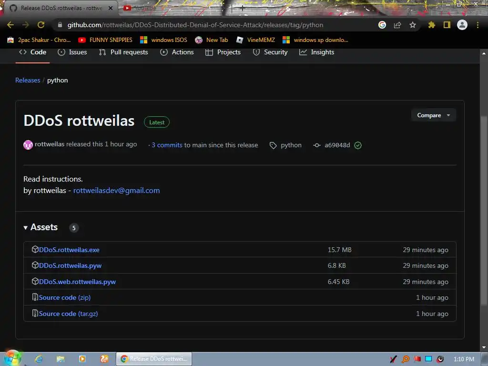The width and height of the screenshot is (488, 366).
Task: Open the Compare dropdown
Action: pos(434,115)
